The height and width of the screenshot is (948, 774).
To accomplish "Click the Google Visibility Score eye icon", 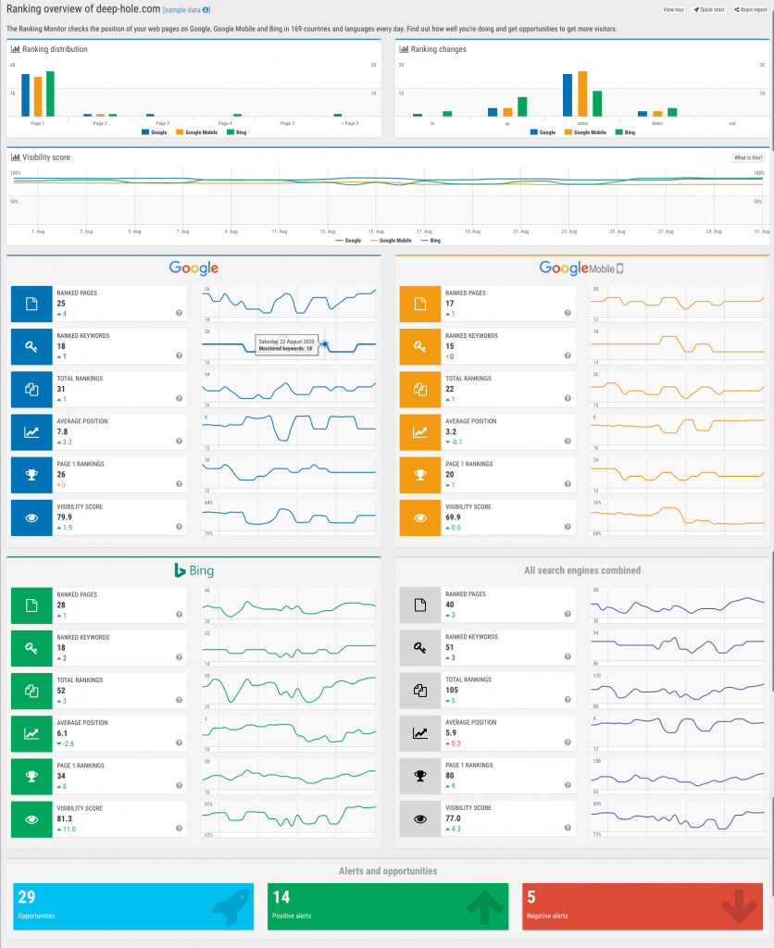I will [x=31, y=518].
